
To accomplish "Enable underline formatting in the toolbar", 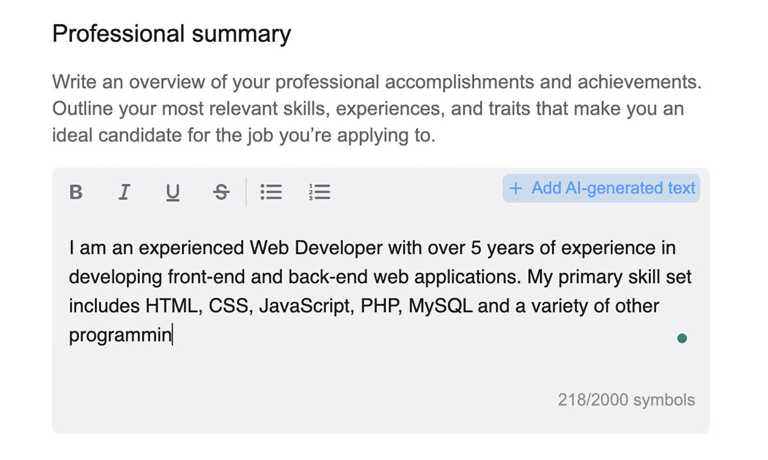I will click(x=173, y=193).
